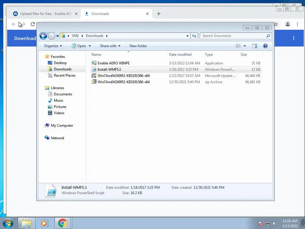Image resolution: width=305 pixels, height=229 pixels.
Task: Click the zip archive file icon
Action: coord(94,82)
